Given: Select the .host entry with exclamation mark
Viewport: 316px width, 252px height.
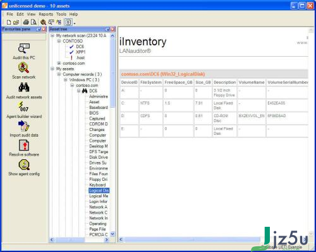Looking at the screenshot, I should (80, 57).
